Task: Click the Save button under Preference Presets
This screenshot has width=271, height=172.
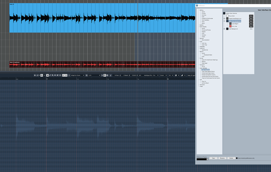Action: coord(213,158)
